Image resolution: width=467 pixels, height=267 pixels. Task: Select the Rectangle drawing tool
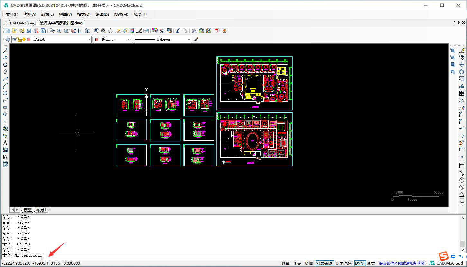tap(5, 79)
